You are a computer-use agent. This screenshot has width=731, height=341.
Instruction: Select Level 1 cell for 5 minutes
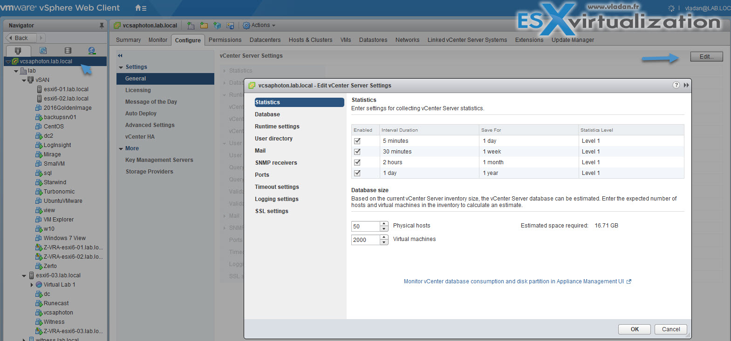(x=631, y=141)
